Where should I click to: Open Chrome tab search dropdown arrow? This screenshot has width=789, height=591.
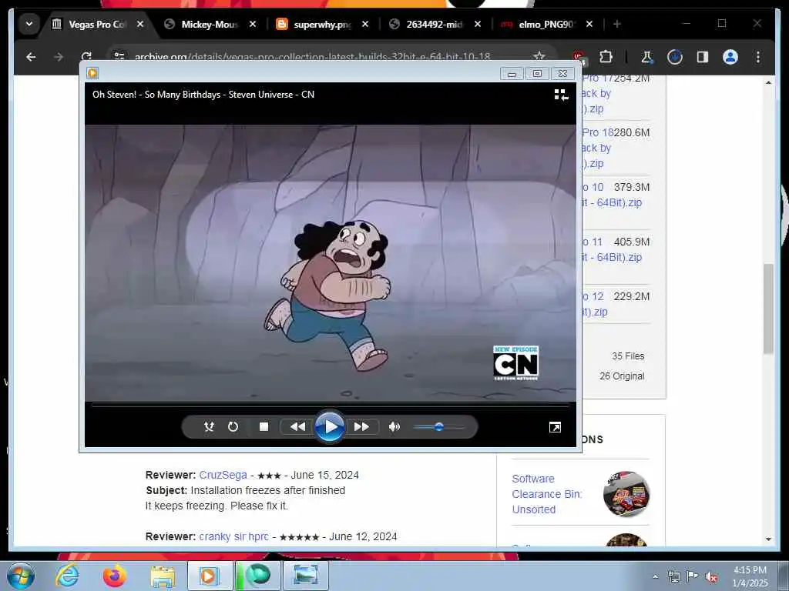(29, 24)
